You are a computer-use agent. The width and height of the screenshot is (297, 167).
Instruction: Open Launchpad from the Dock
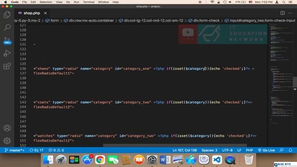tap(61, 160)
